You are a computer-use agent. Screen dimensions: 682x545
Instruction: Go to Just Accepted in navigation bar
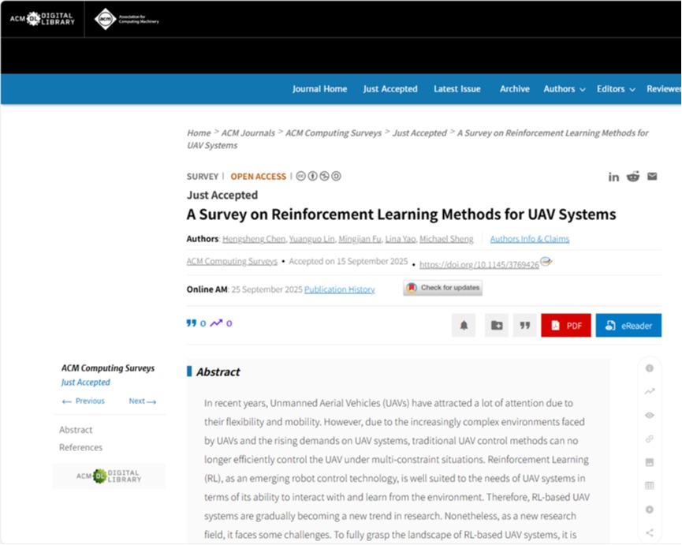point(390,89)
